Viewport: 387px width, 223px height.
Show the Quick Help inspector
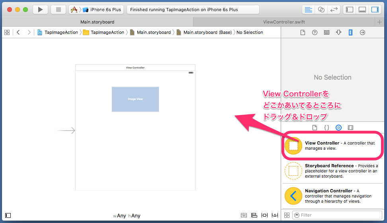[x=315, y=32]
